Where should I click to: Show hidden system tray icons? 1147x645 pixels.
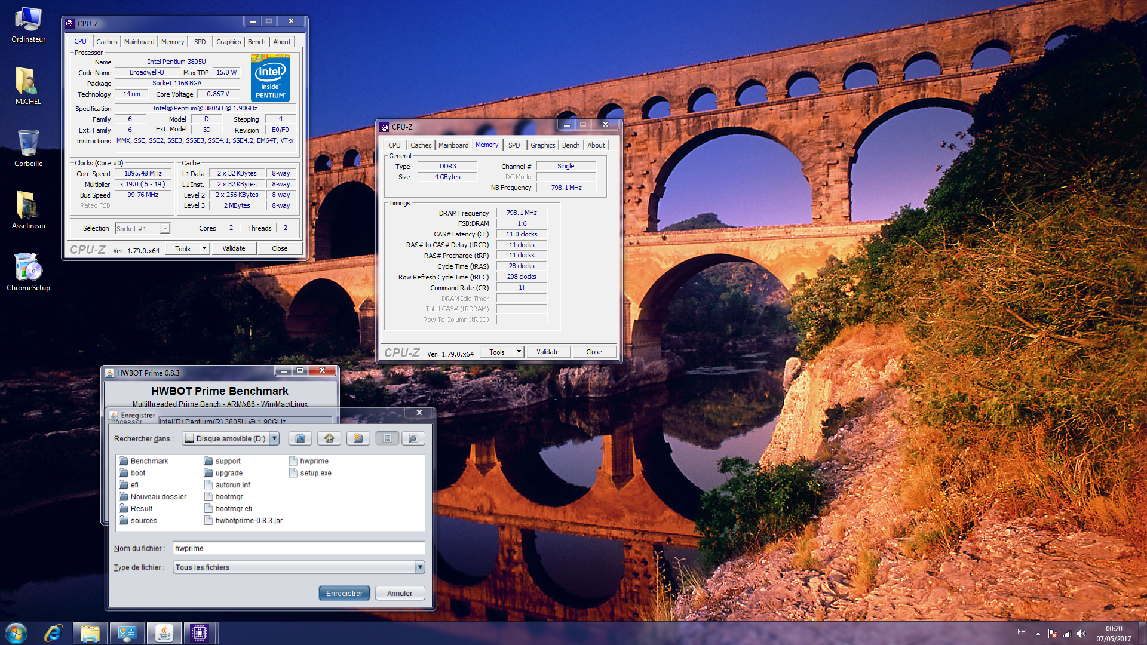1038,634
